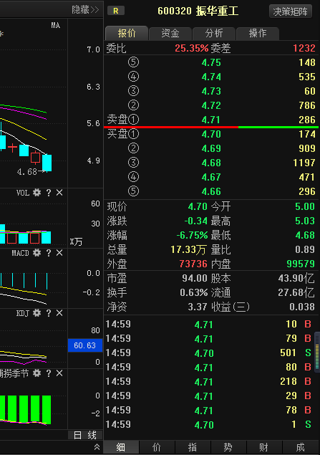The image size is (320, 455).
Task: Click the red hollow candlestick on chart
Action: (x=35, y=158)
